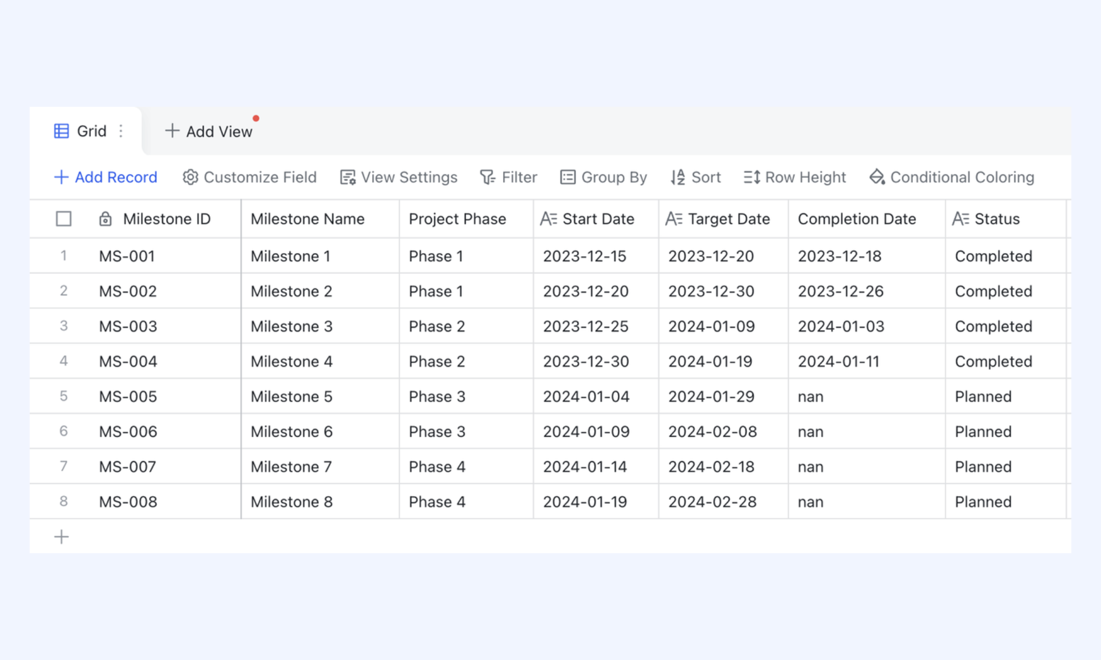Click row number 1 for MS-001
This screenshot has height=660, width=1101.
point(64,256)
